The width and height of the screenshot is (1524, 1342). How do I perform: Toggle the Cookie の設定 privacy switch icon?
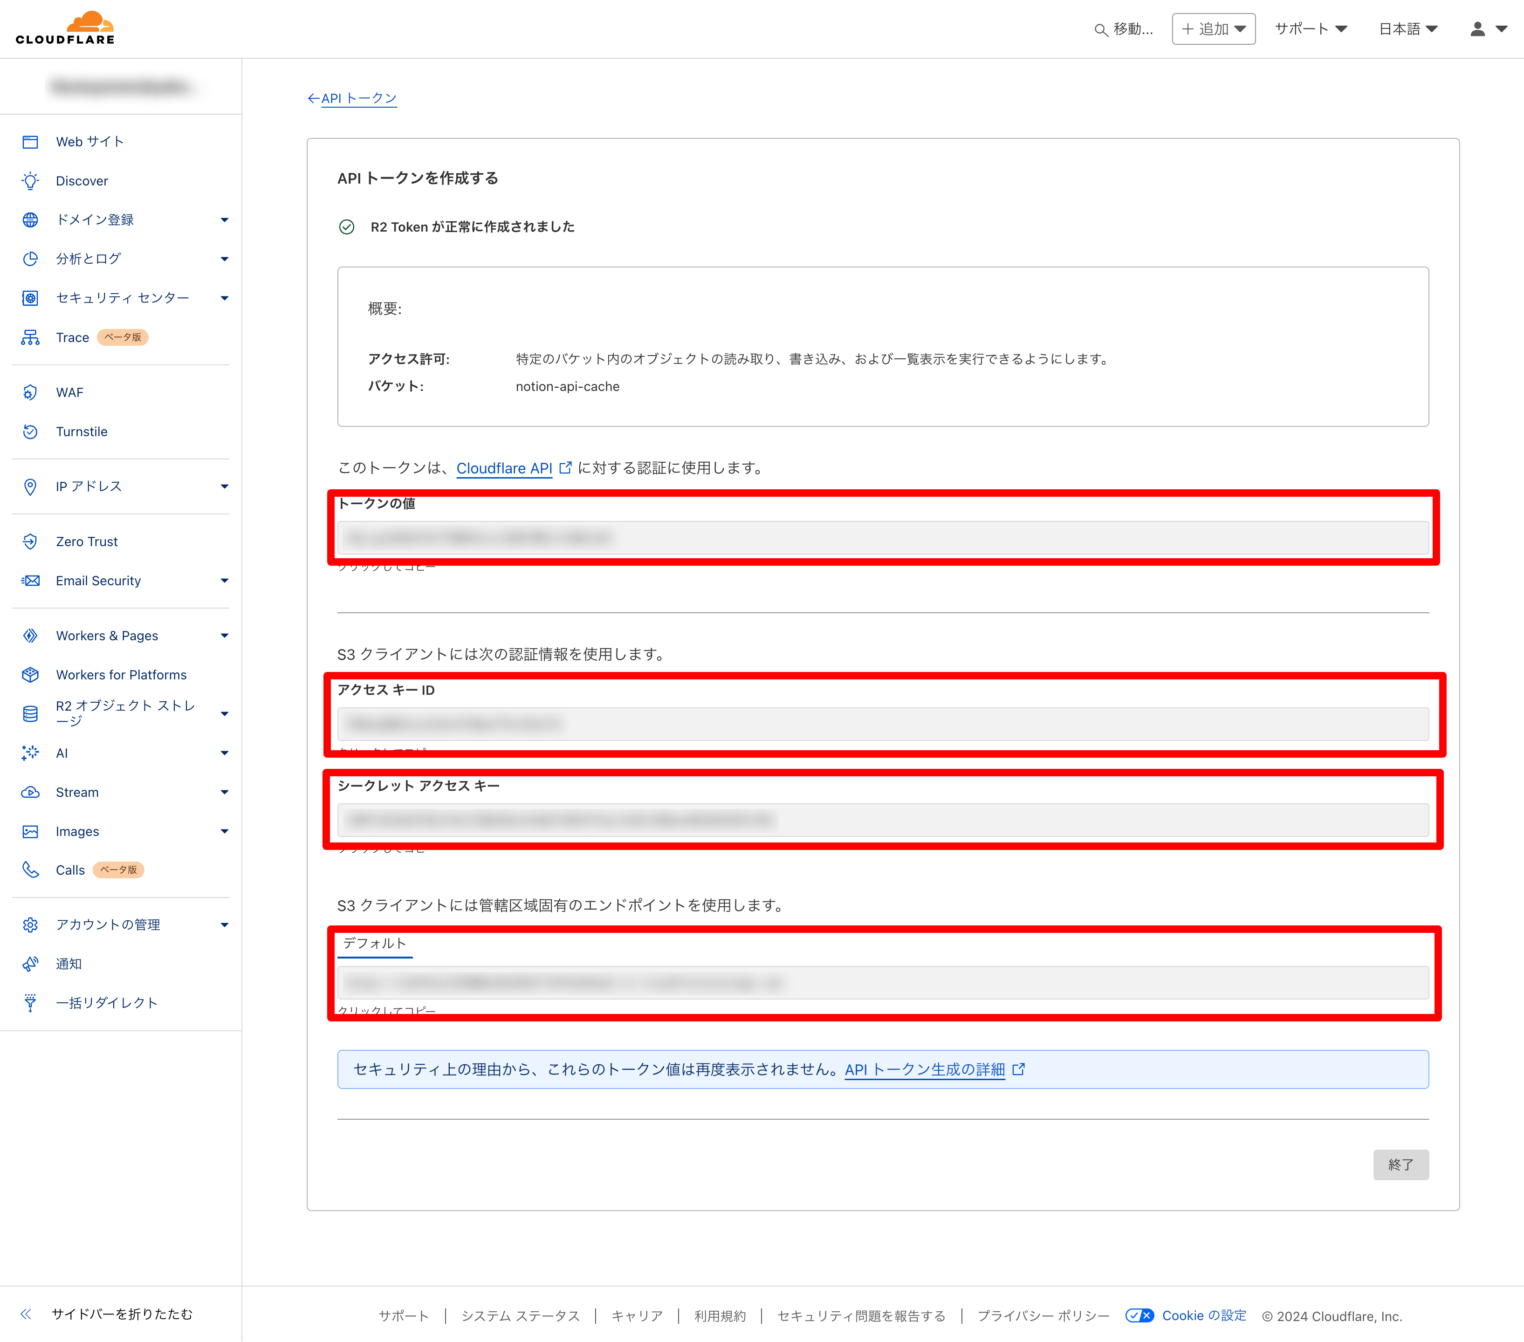pyautogui.click(x=1140, y=1316)
